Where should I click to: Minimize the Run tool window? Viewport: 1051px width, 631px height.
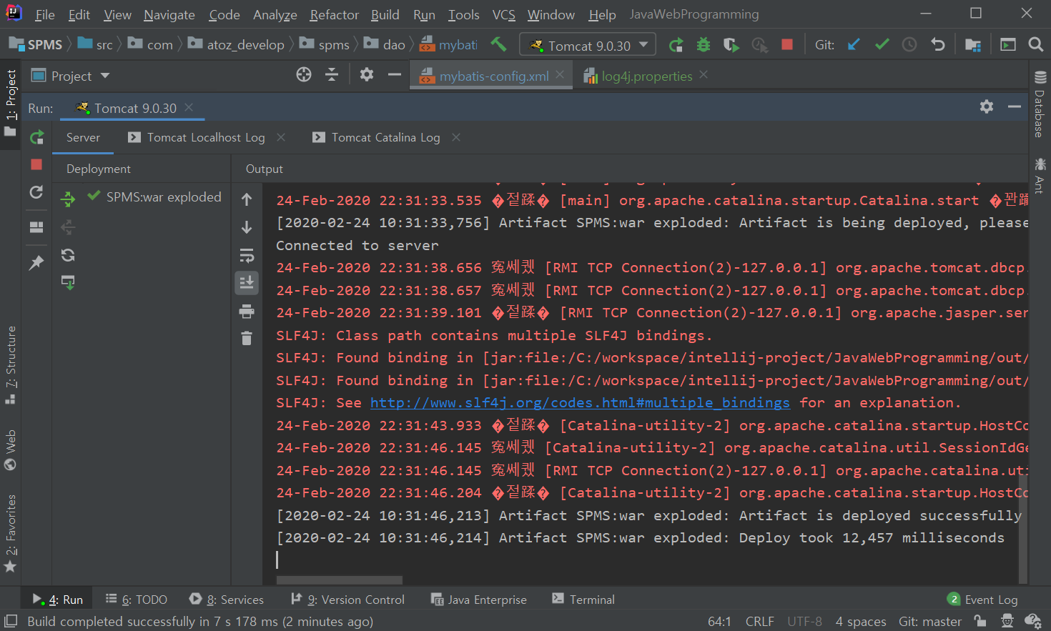[1014, 106]
